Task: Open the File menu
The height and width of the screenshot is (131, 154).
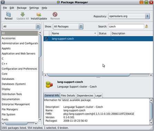Action: pos(5,8)
